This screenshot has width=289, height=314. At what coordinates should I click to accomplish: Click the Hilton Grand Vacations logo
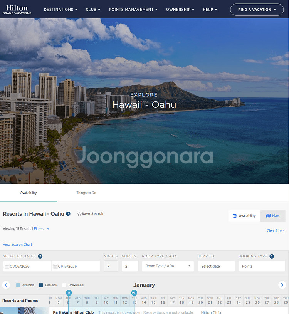pos(17,10)
